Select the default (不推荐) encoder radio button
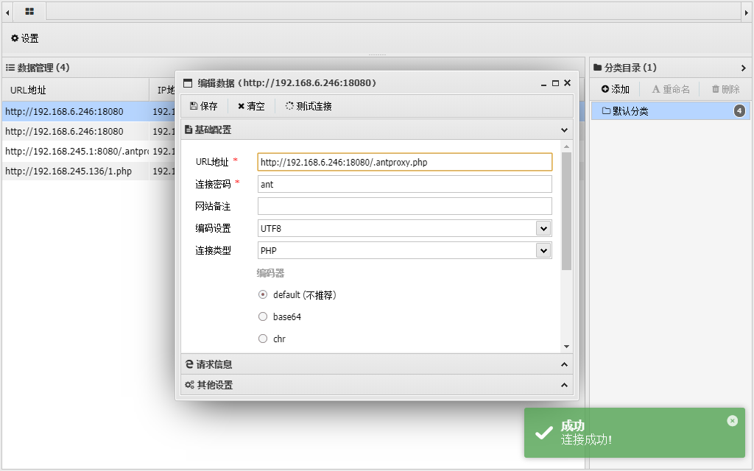The width and height of the screenshot is (754, 471). pos(263,294)
